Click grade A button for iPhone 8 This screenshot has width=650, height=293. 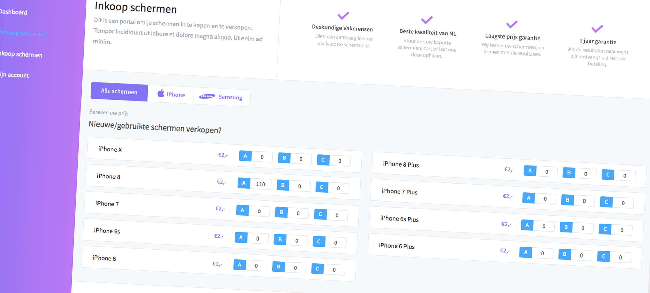coord(244,183)
